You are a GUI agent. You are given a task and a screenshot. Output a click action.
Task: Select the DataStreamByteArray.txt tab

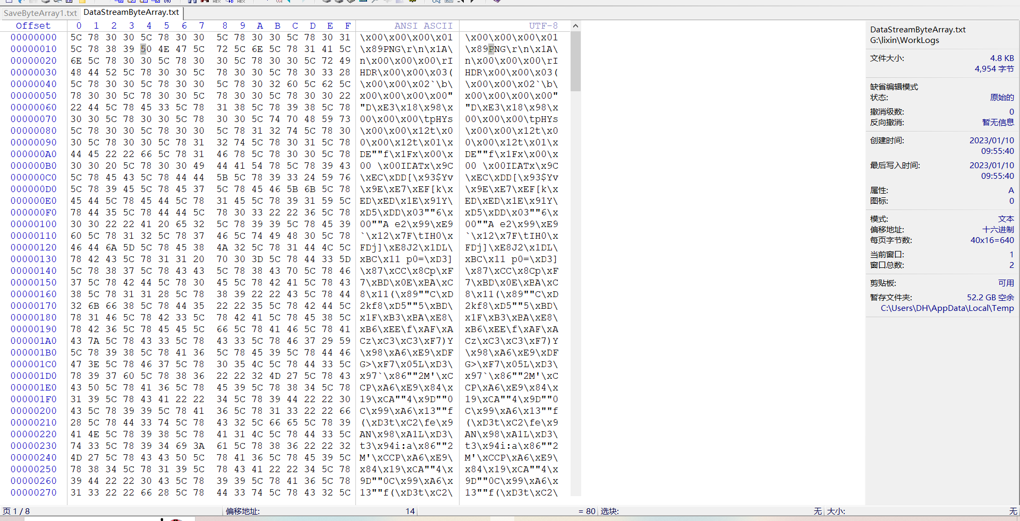click(x=131, y=12)
